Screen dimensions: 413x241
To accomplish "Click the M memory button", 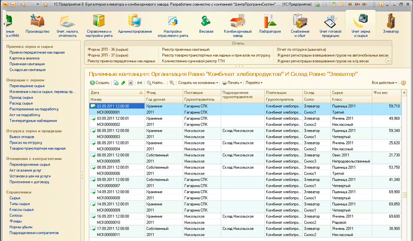I will pyautogui.click(x=350, y=5).
